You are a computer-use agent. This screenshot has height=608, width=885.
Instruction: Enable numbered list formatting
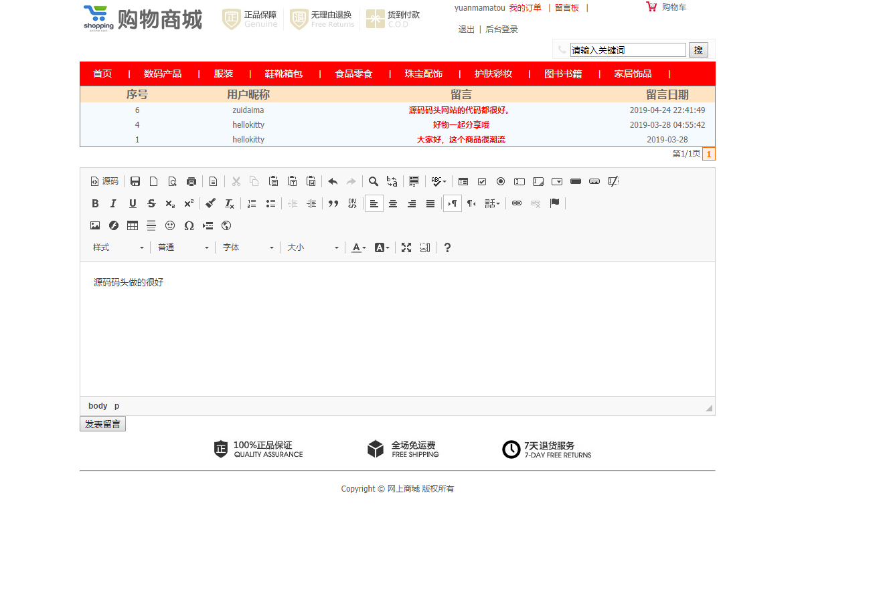click(251, 203)
